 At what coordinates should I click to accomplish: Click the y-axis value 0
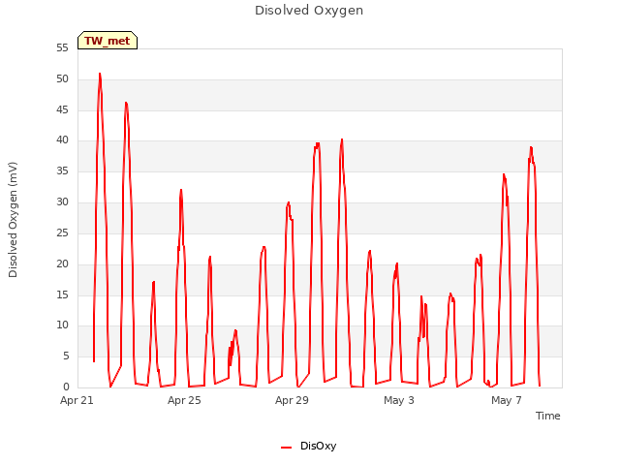[x=66, y=387]
